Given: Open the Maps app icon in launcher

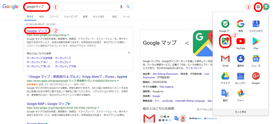Looking at the screenshot, I should point(225,41).
